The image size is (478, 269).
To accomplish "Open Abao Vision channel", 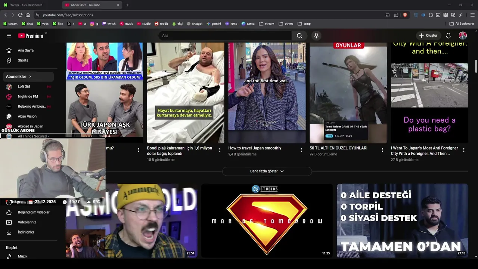I will [28, 116].
